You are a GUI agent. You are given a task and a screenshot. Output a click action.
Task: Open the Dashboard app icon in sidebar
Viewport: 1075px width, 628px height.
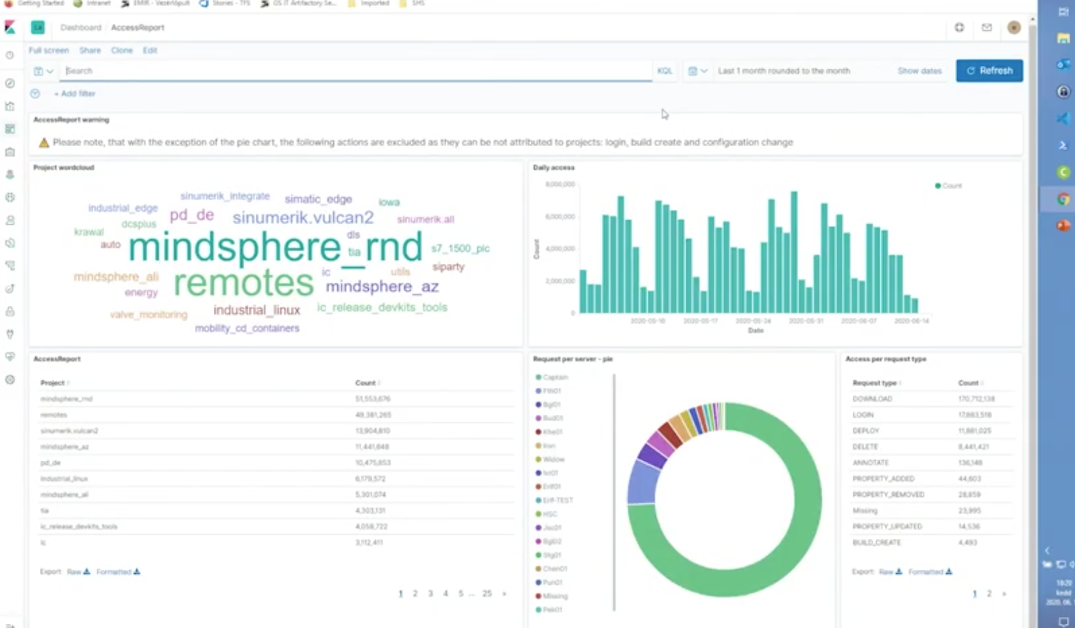10,129
